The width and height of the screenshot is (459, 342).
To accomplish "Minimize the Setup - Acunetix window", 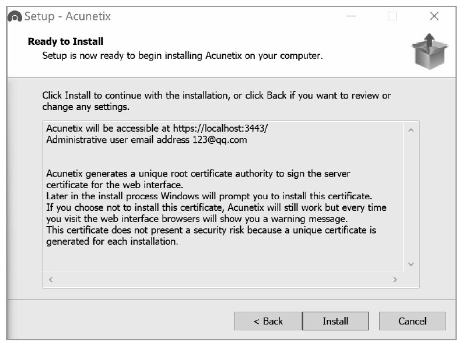I will 351,16.
